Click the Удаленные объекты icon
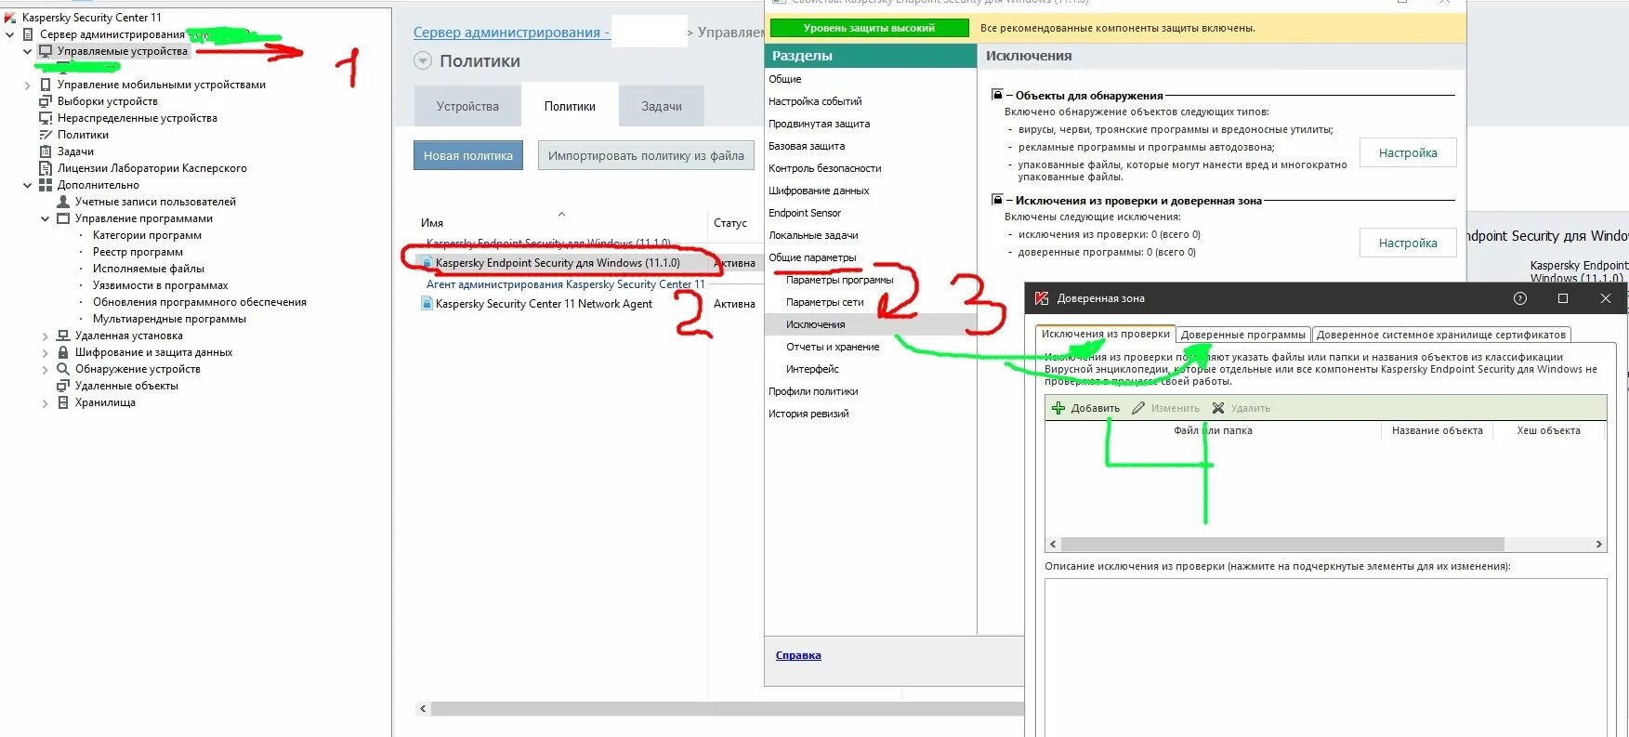 (x=63, y=386)
